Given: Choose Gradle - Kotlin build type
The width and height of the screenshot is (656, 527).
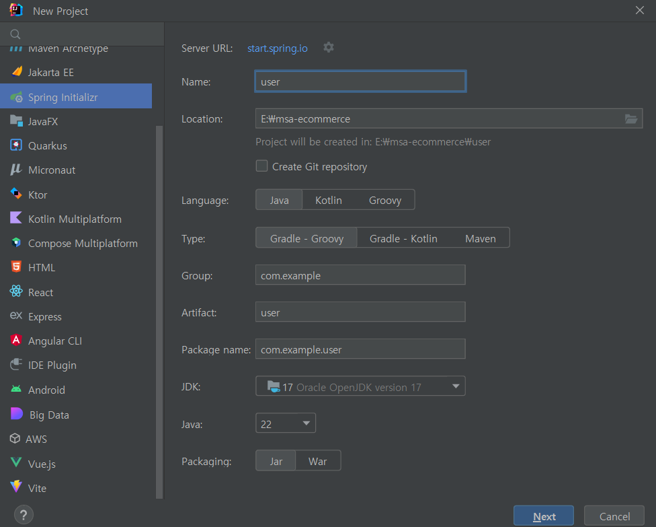Looking at the screenshot, I should click(403, 238).
